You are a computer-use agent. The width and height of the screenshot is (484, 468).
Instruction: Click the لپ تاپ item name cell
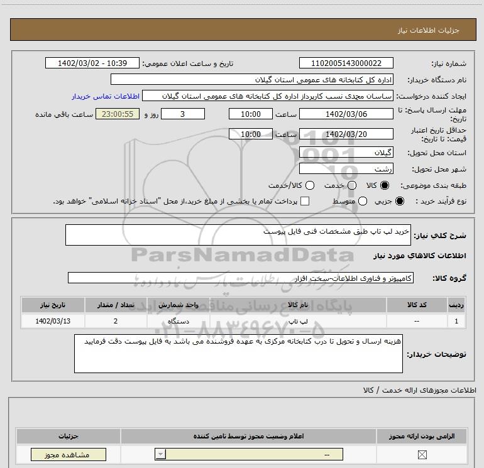[x=298, y=321]
